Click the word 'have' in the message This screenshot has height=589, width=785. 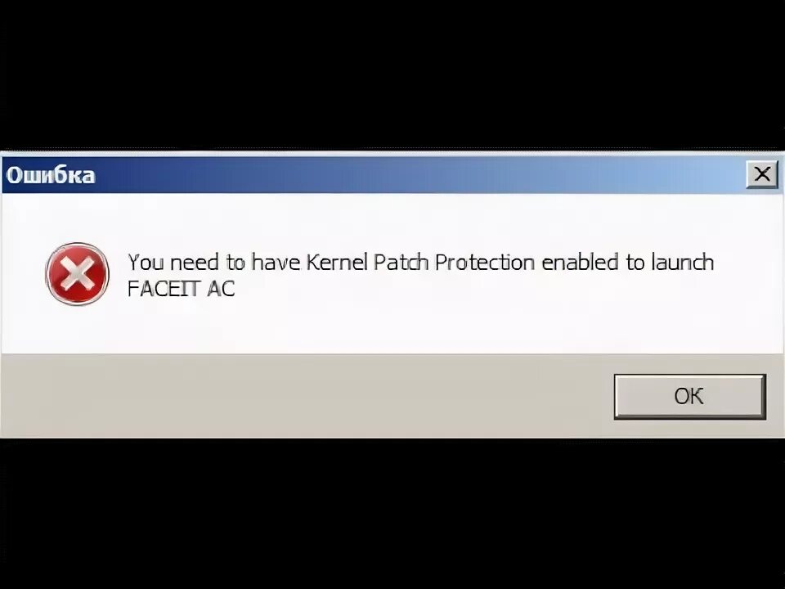pyautogui.click(x=276, y=262)
